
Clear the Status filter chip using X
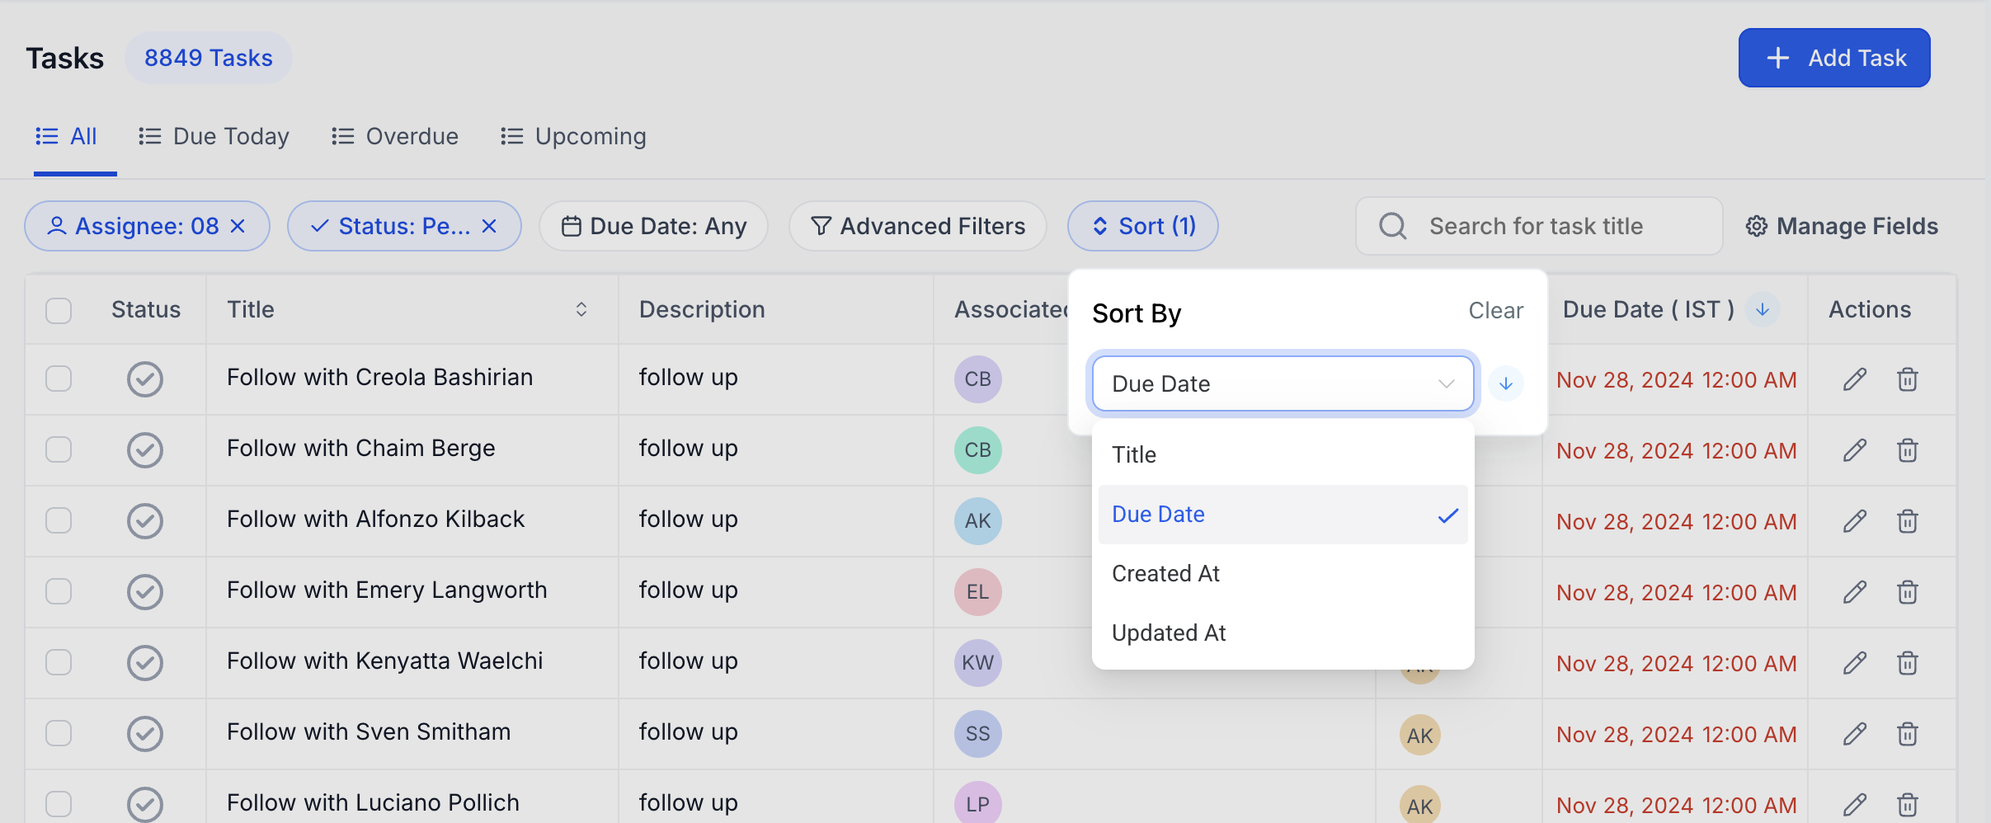489,226
